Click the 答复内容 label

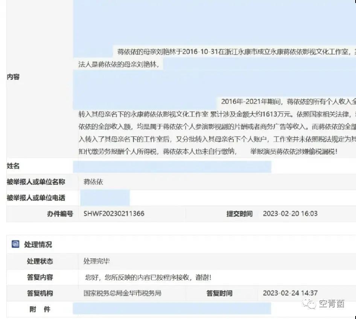click(40, 277)
